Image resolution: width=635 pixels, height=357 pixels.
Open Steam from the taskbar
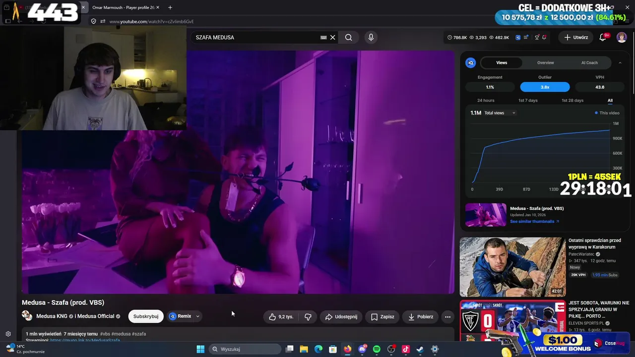click(x=420, y=349)
